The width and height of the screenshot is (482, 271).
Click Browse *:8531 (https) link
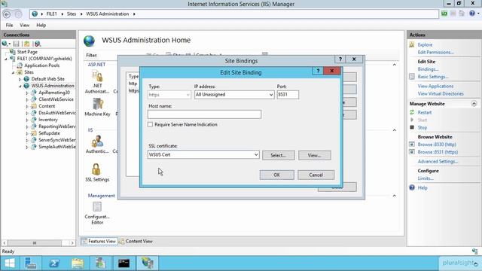pos(438,152)
